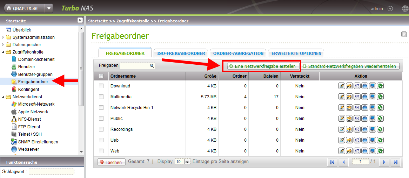
Task: Click the edit properties icon for Download
Action: [x=342, y=86]
